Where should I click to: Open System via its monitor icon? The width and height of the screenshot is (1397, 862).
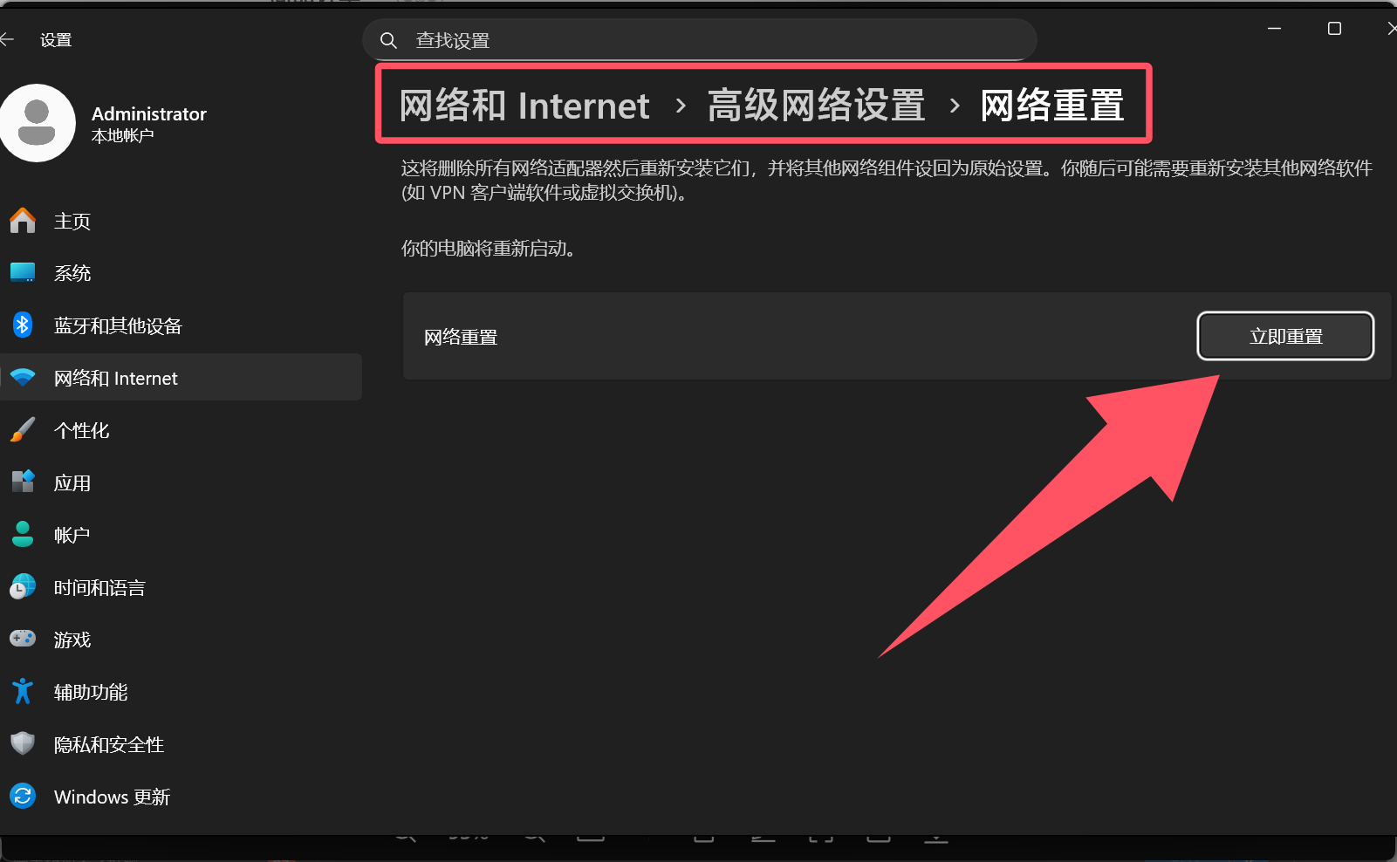(x=23, y=273)
